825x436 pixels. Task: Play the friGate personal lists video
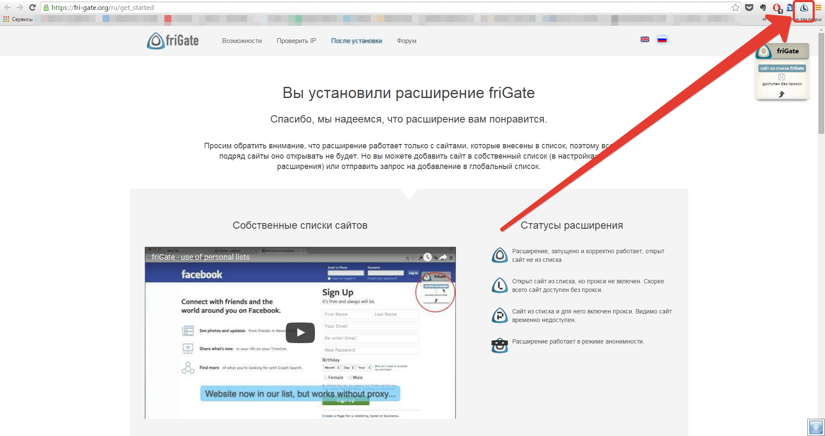tap(300, 332)
